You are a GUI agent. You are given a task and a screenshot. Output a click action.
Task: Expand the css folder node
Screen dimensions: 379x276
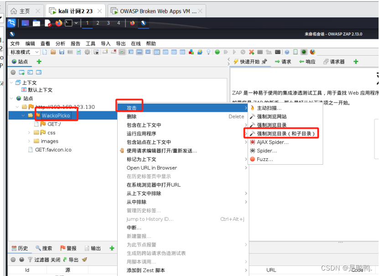pyautogui.click(x=29, y=133)
